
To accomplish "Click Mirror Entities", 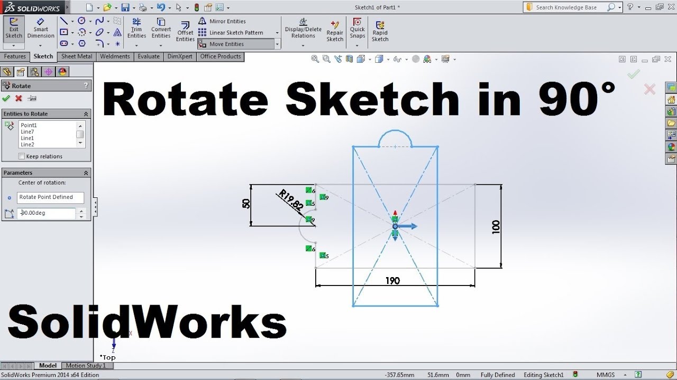I will 222,21.
